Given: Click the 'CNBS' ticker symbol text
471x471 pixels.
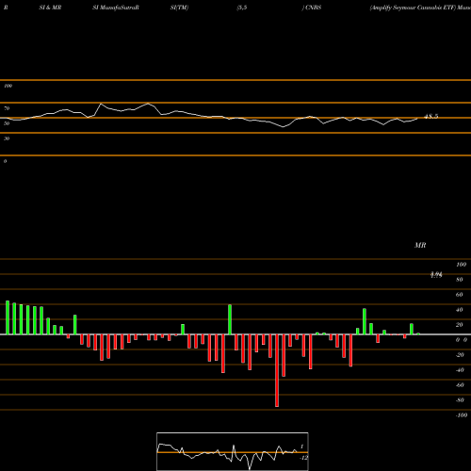Looking at the screenshot, I should coord(313,8).
